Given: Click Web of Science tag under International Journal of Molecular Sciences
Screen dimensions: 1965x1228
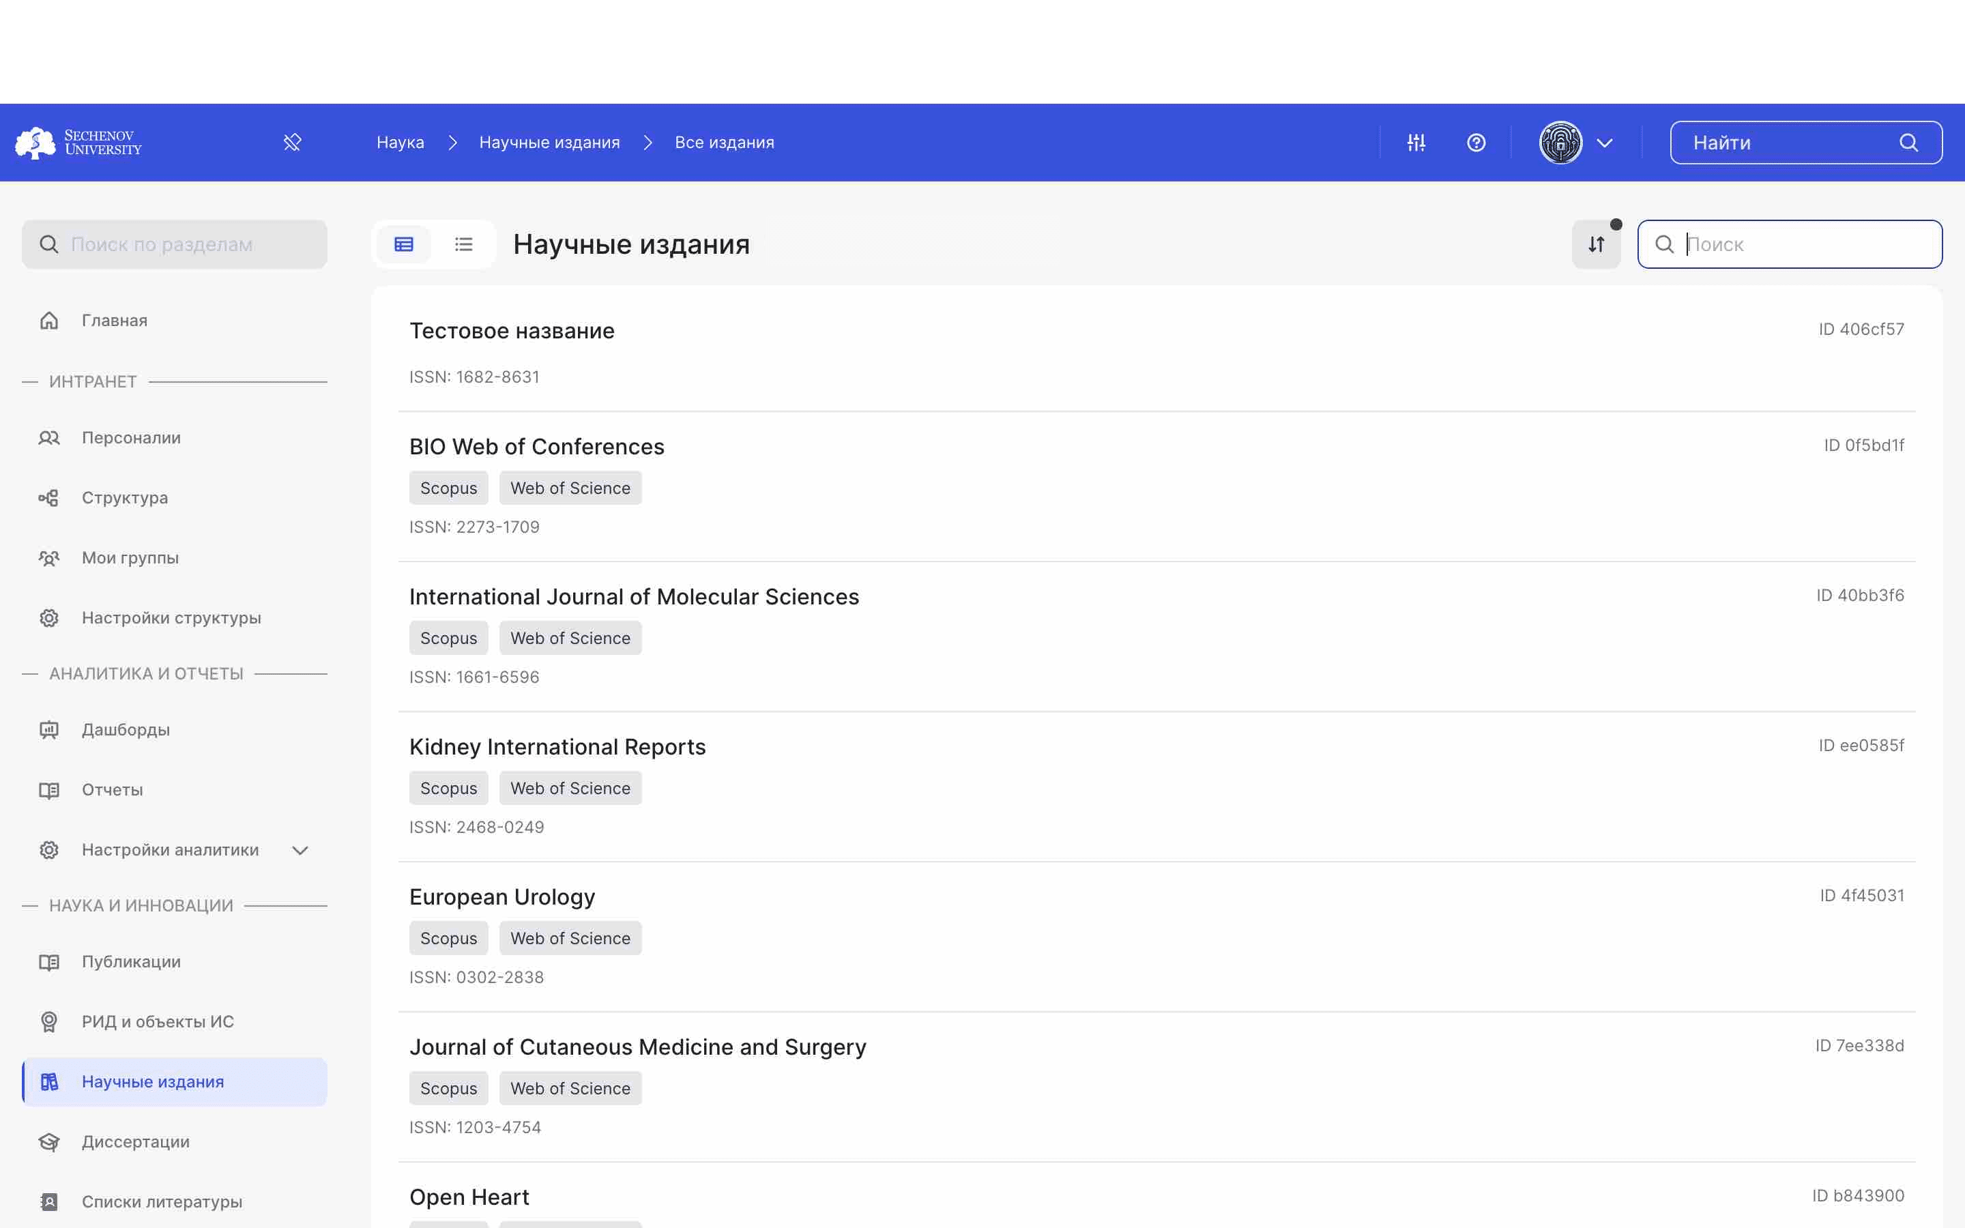Looking at the screenshot, I should [570, 639].
